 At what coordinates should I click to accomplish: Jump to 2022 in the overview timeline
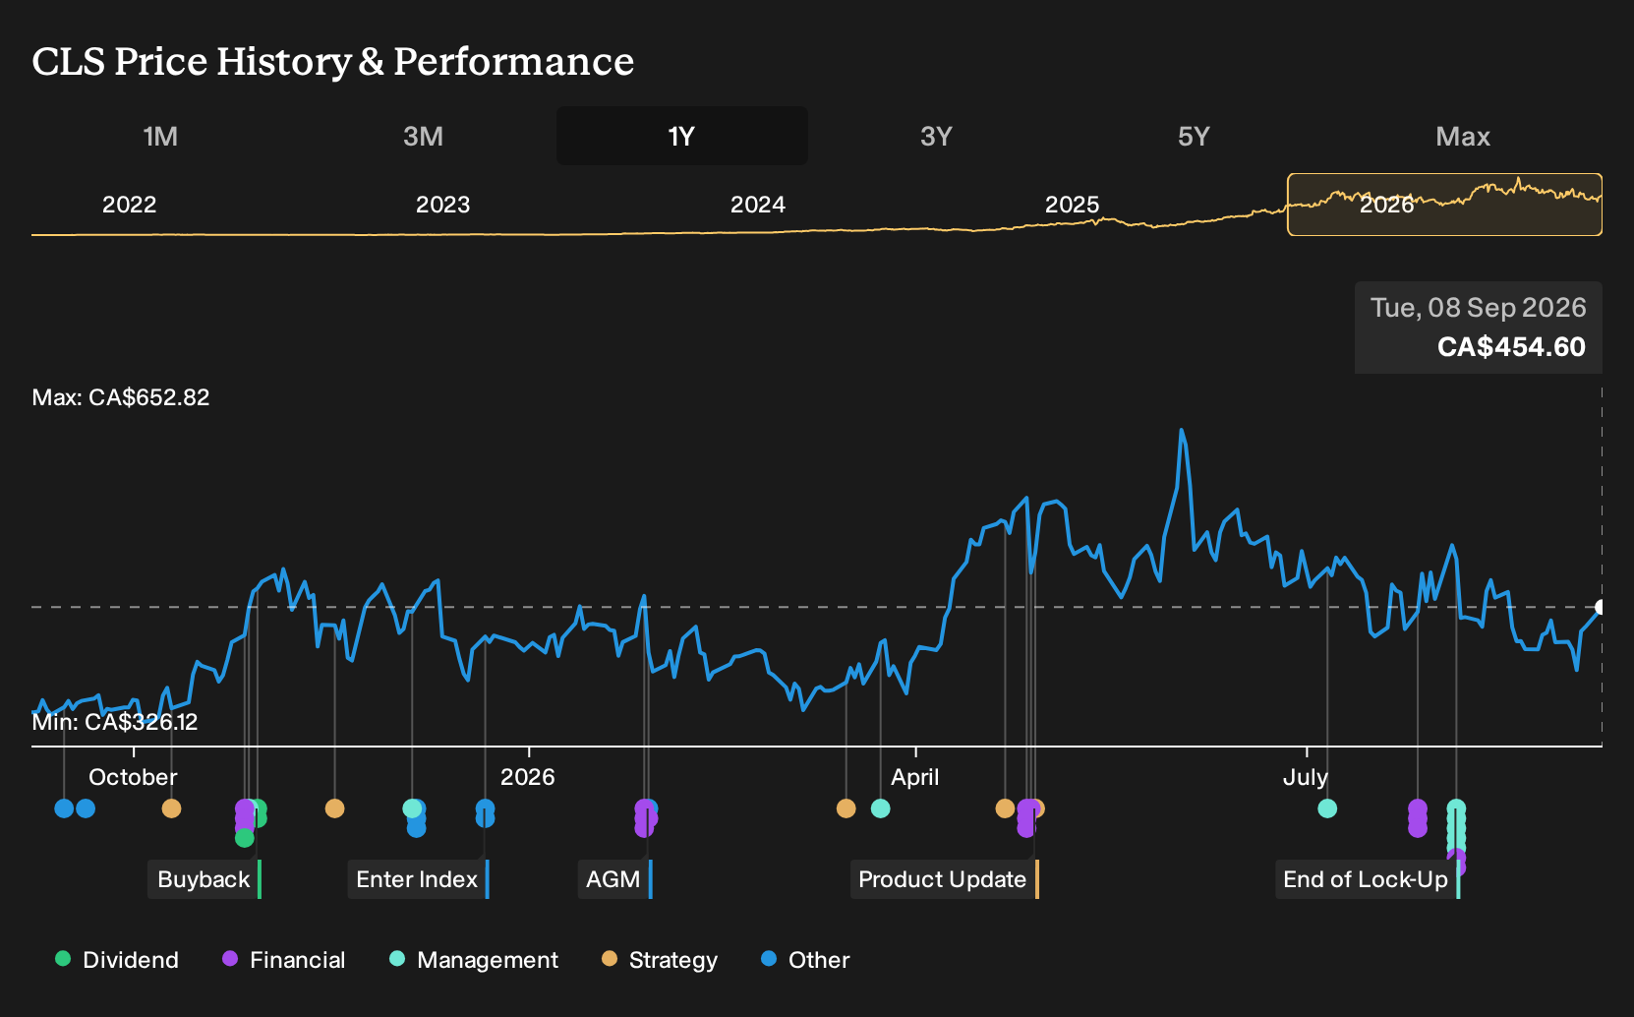(x=130, y=205)
